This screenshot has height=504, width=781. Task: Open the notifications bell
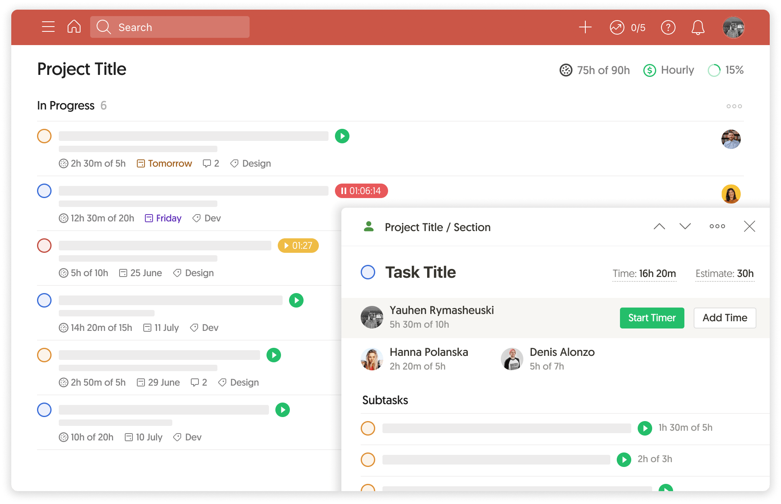tap(698, 27)
